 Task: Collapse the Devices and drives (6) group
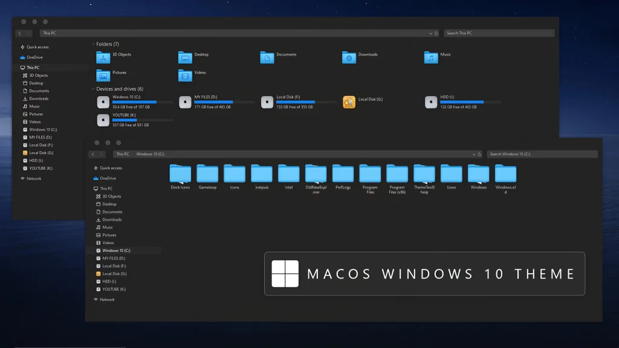(93, 89)
